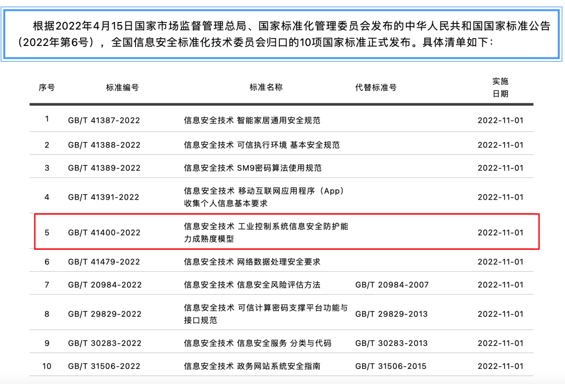Click the 智能家居通用安全规范 standard name
Viewport: 565px width, 384px height.
pos(252,120)
